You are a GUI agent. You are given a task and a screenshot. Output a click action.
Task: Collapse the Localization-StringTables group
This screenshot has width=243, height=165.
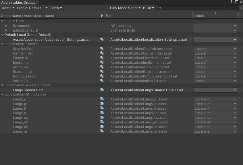click(x=2, y=95)
